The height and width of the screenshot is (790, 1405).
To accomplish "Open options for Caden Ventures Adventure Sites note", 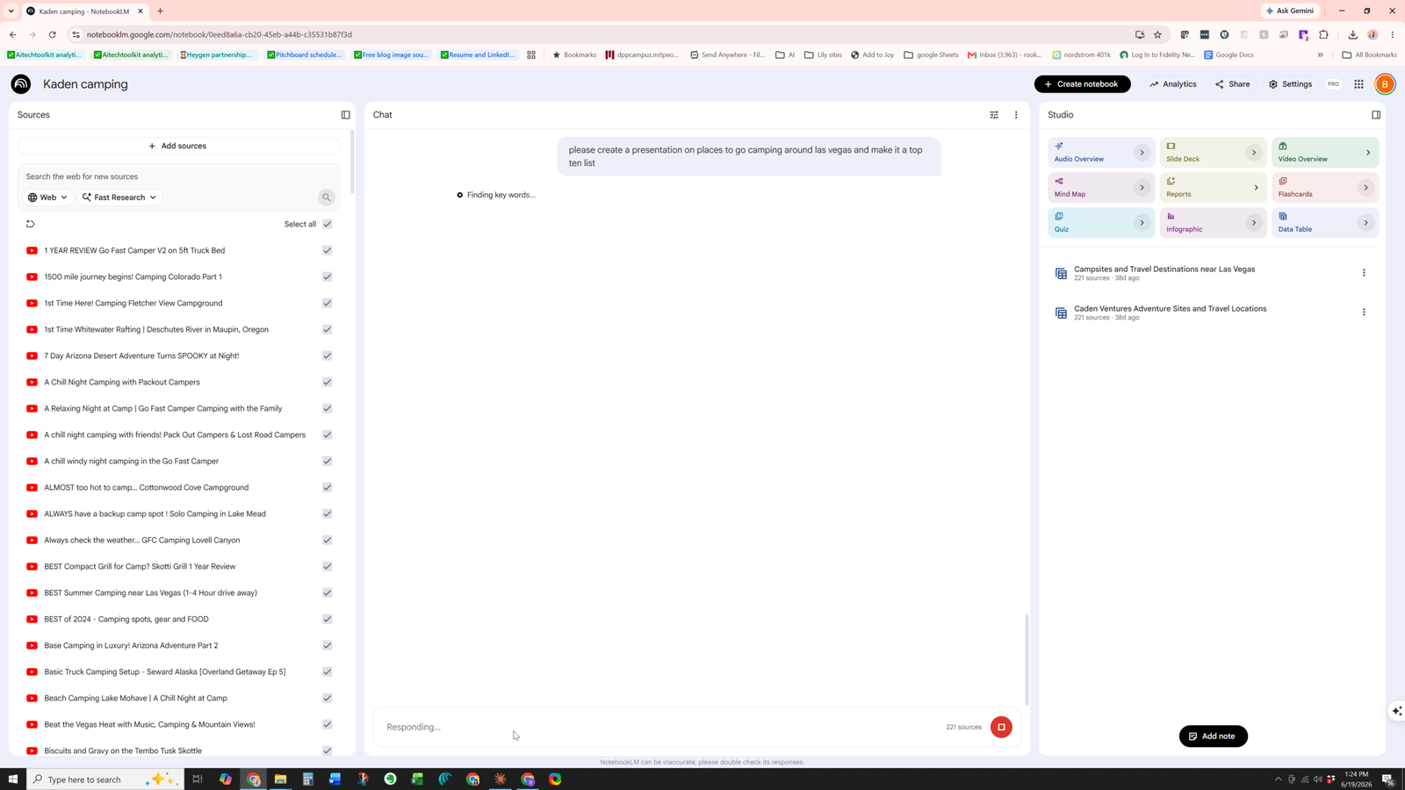I will (x=1364, y=312).
